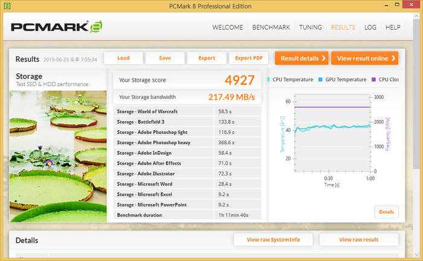Click the results timestamp 2015-06-23
Viewport: 423px width, 261px height.
(70, 59)
